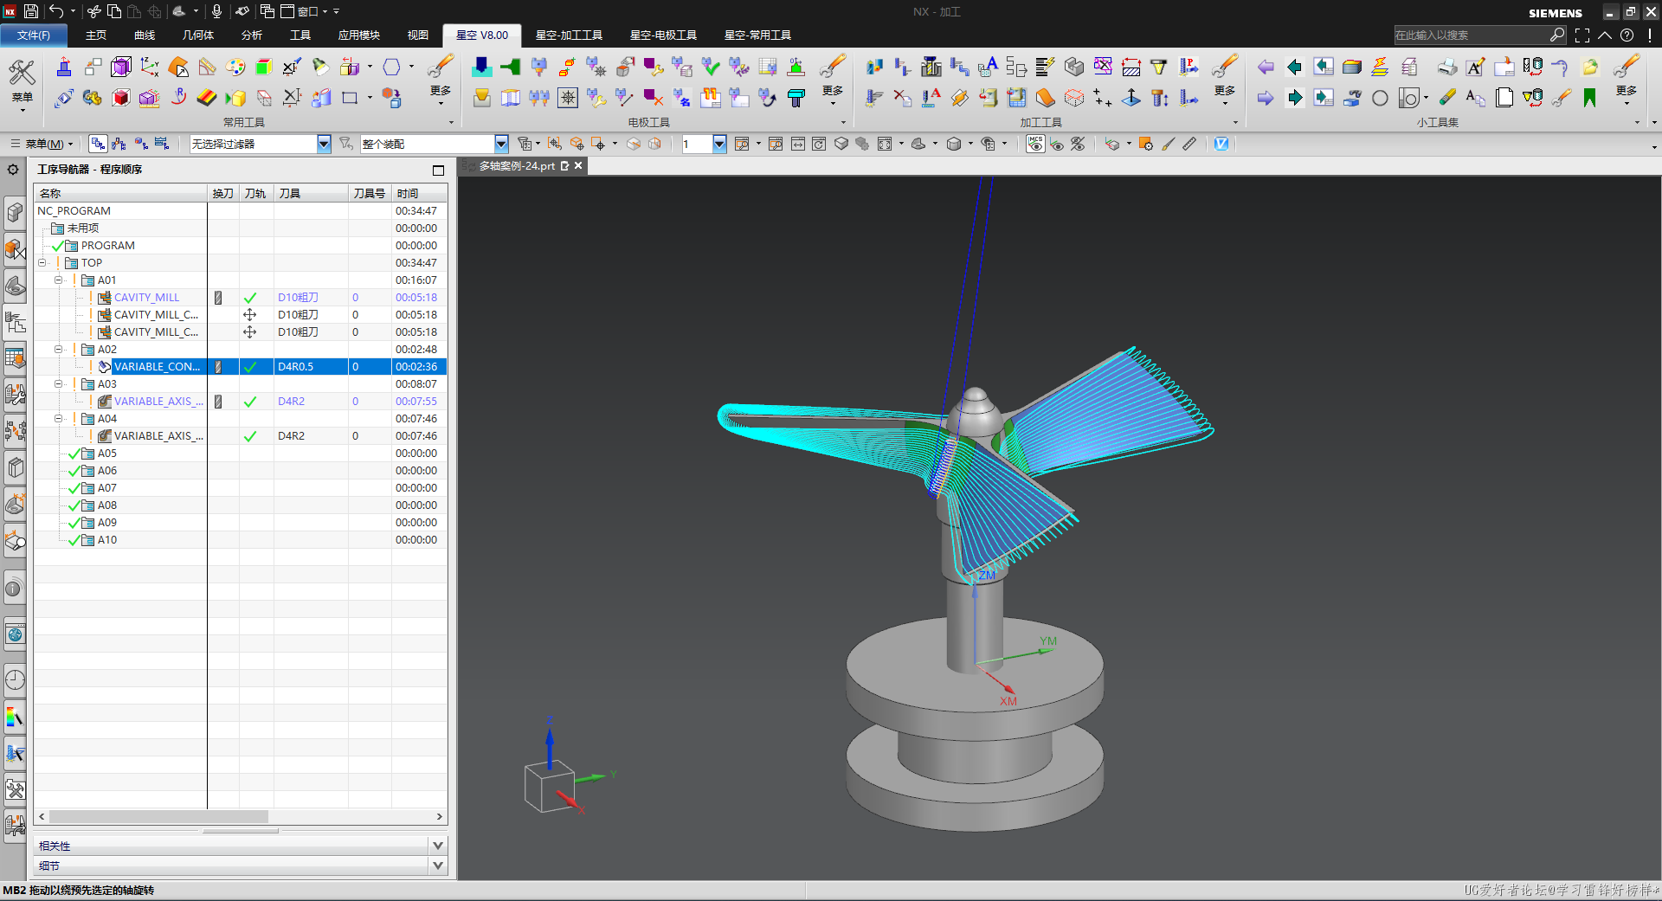Open the 整个装配 scope dropdown
The image size is (1662, 901).
[501, 144]
